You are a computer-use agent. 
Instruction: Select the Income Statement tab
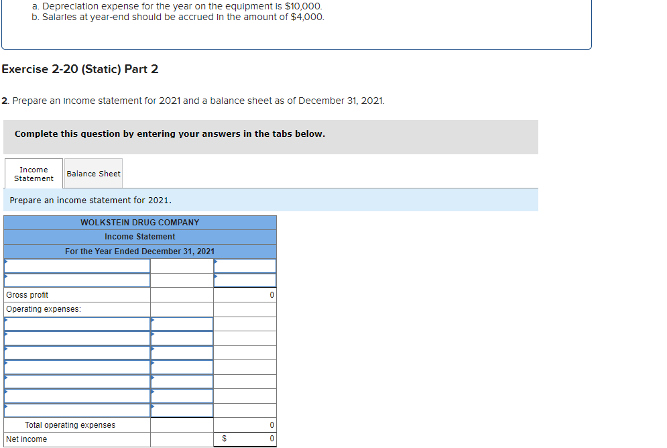click(x=33, y=172)
